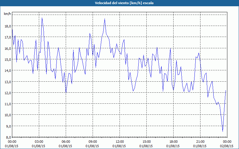The height and width of the screenshot is (149, 239).
Task: Click the 17,0 y-axis label
Action: coord(8,38)
